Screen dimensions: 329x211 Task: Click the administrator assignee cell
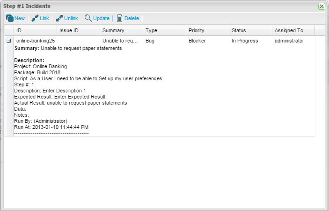[x=289, y=41]
